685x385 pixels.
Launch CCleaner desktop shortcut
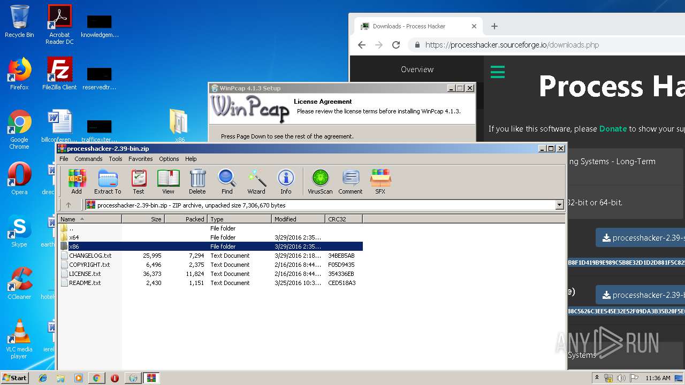click(19, 283)
